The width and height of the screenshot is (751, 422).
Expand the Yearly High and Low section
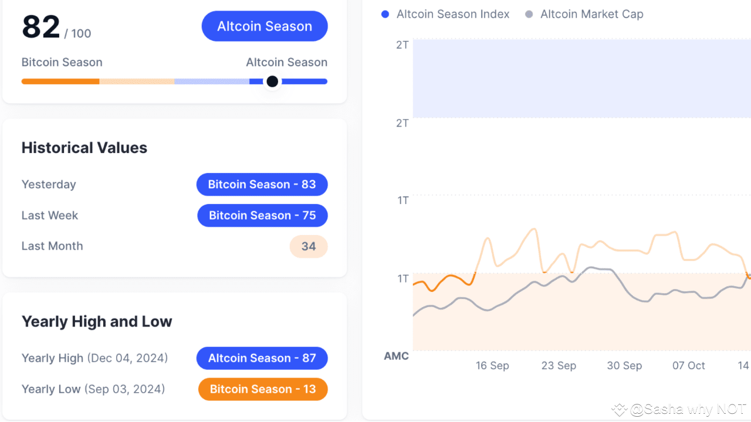97,321
